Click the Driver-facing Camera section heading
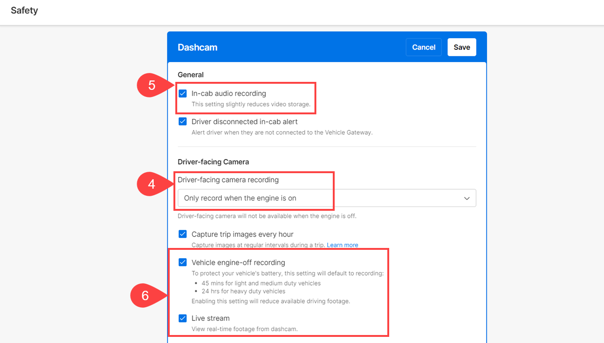This screenshot has width=604, height=343. tap(213, 162)
